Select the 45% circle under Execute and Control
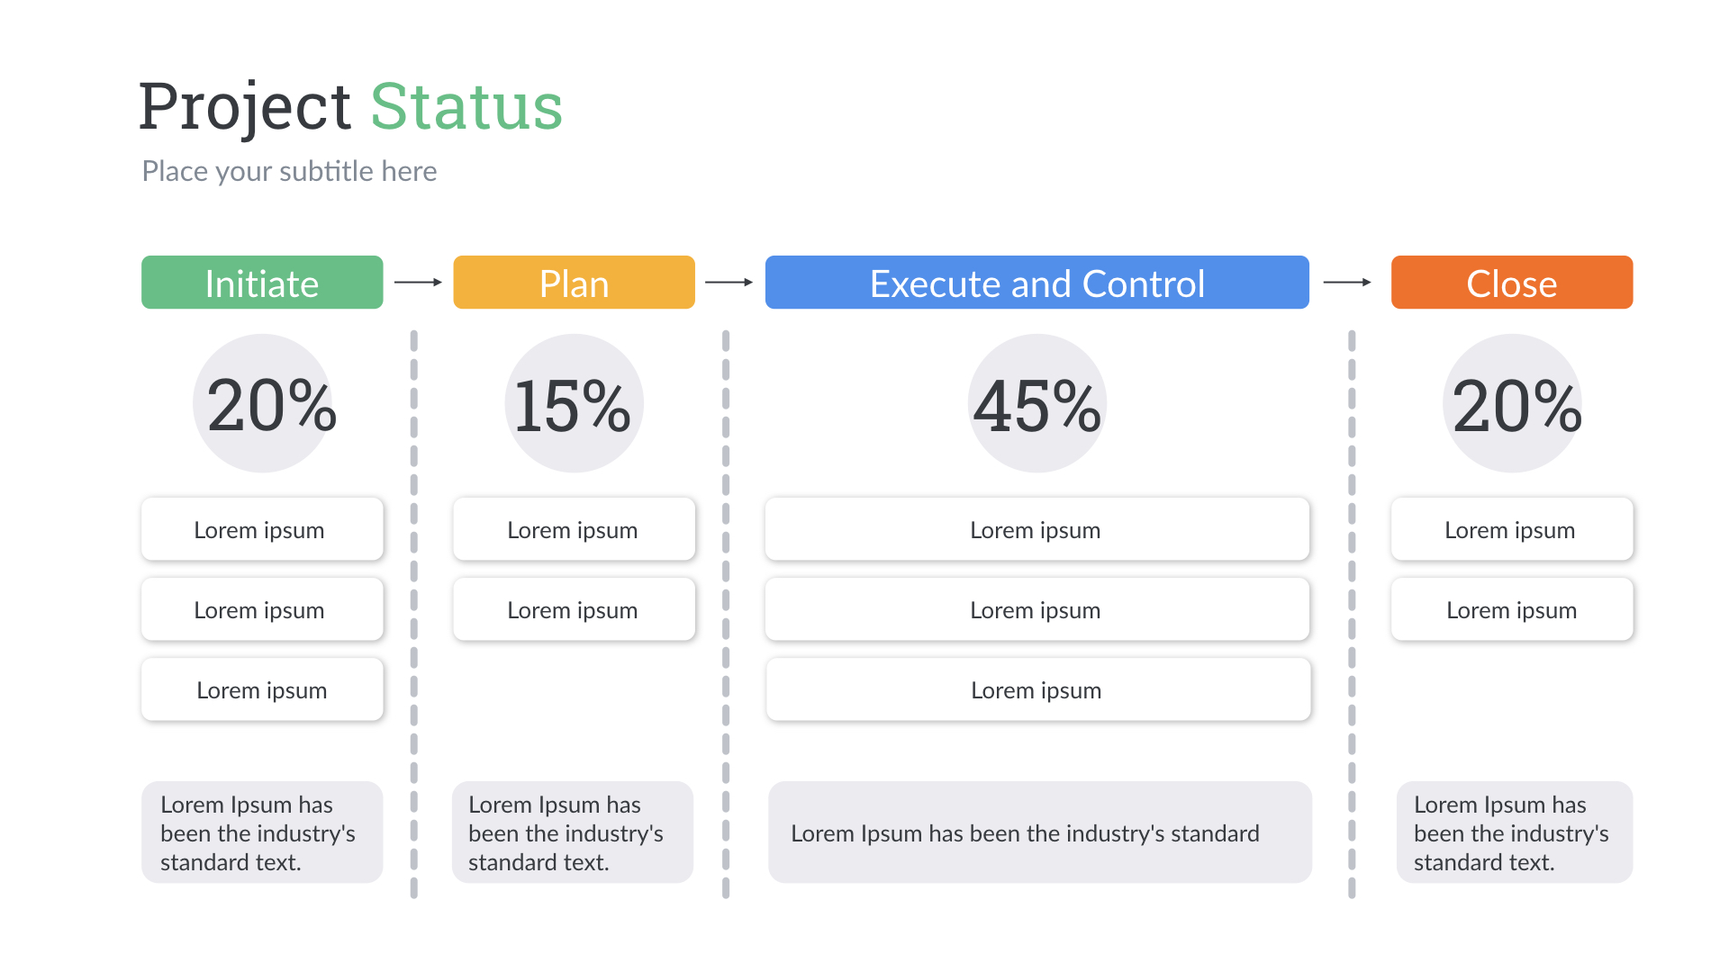 1036,403
